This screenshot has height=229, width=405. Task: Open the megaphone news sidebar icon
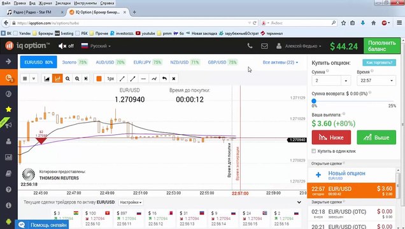[x=8, y=125]
